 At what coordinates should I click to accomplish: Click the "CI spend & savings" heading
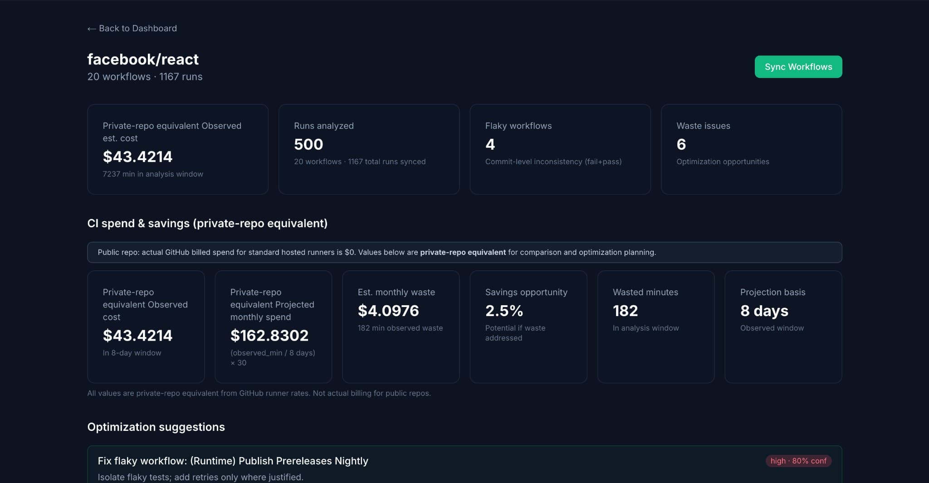[207, 223]
